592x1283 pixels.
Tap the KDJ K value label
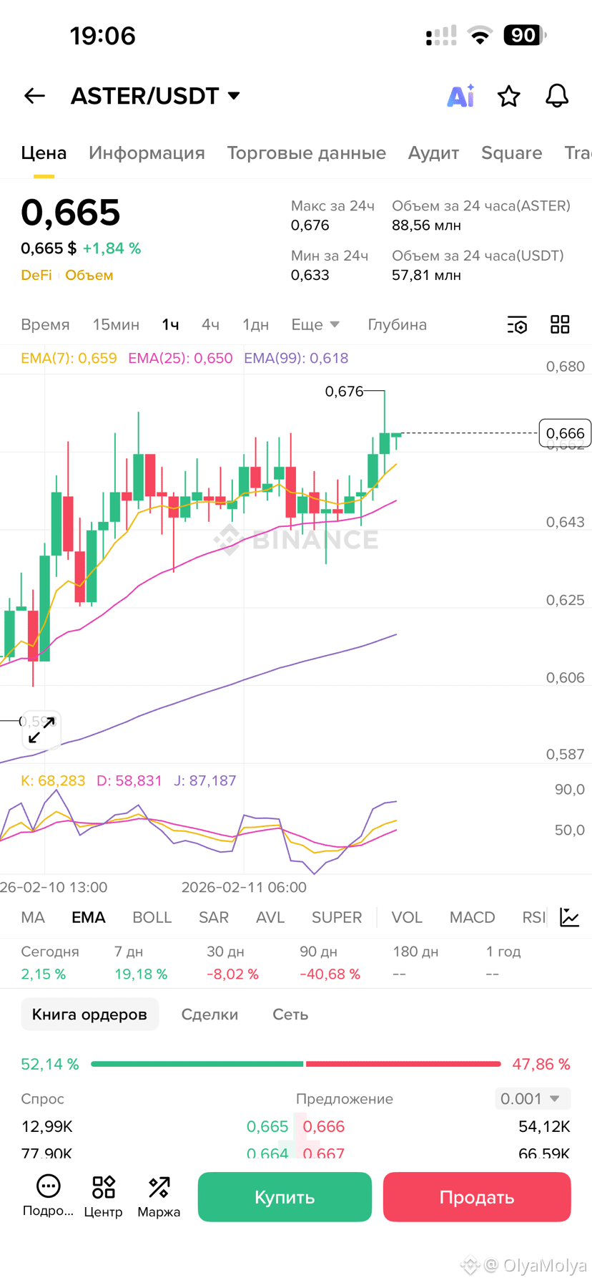pyautogui.click(x=53, y=780)
